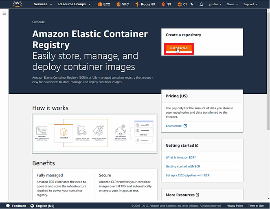The image size is (270, 209).
Task: Open the Seoul region dropdown
Action: 232,4
